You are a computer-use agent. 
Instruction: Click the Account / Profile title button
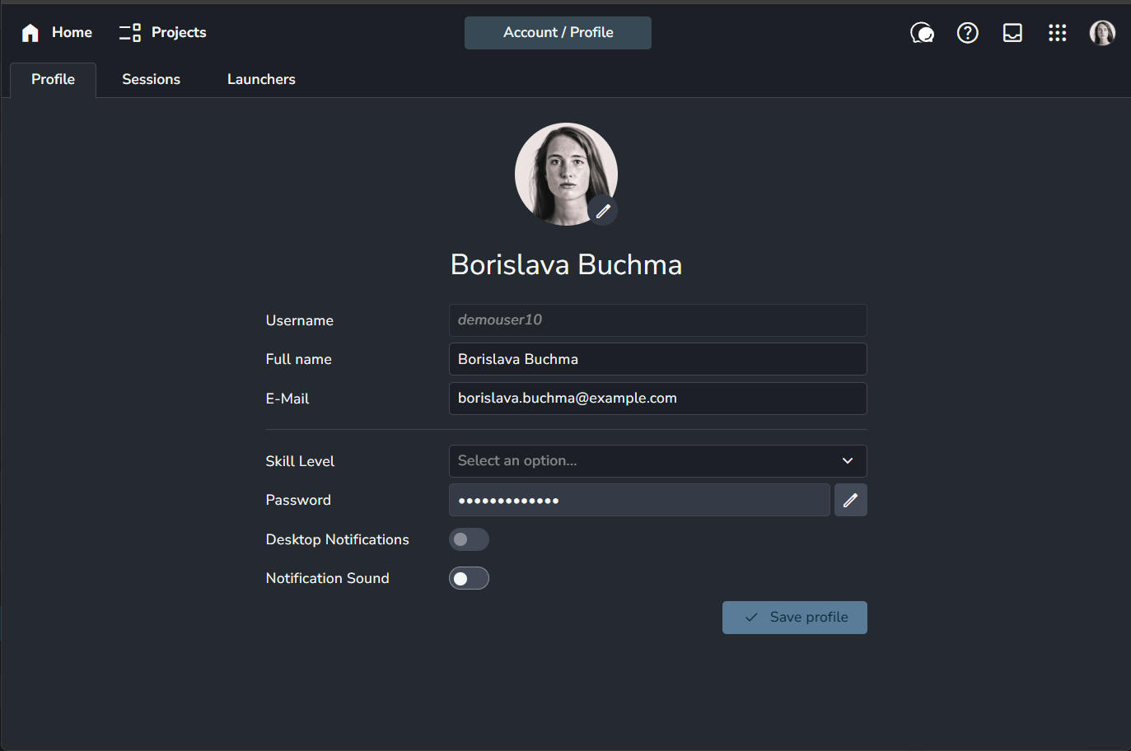click(x=558, y=33)
